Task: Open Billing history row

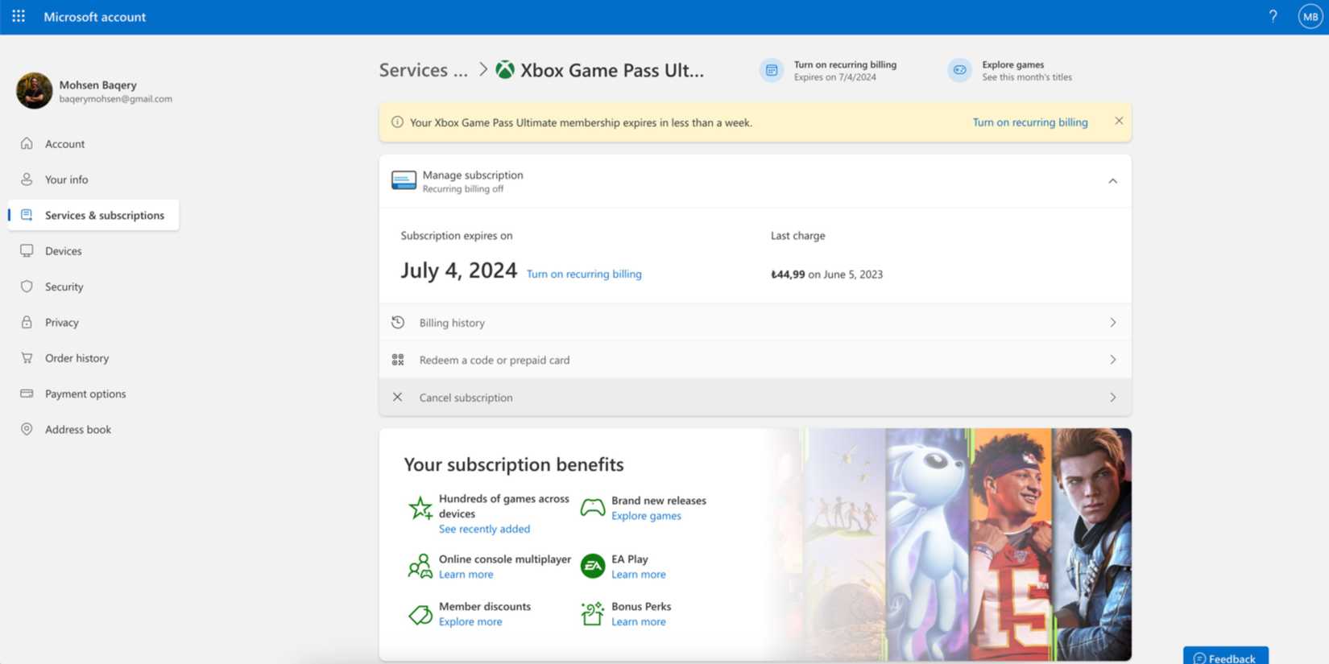Action: point(755,322)
